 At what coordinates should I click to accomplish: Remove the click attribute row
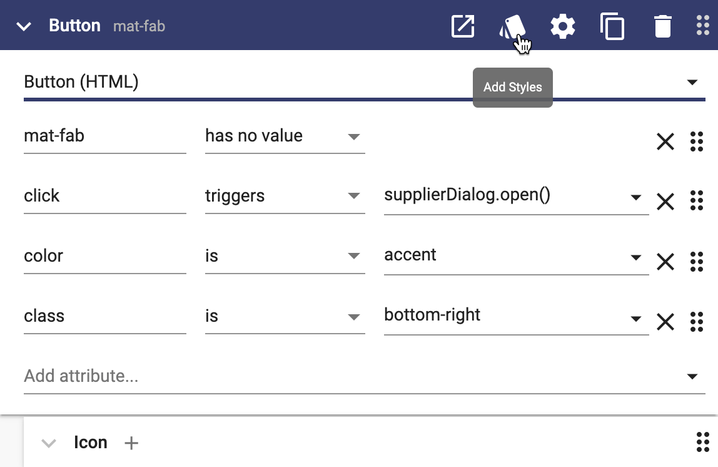pyautogui.click(x=665, y=202)
